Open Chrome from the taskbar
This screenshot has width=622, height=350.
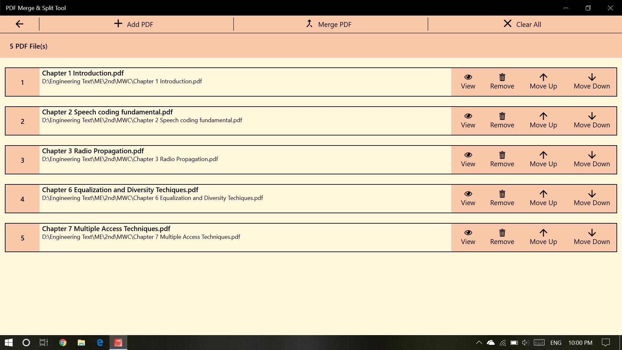[x=63, y=343]
